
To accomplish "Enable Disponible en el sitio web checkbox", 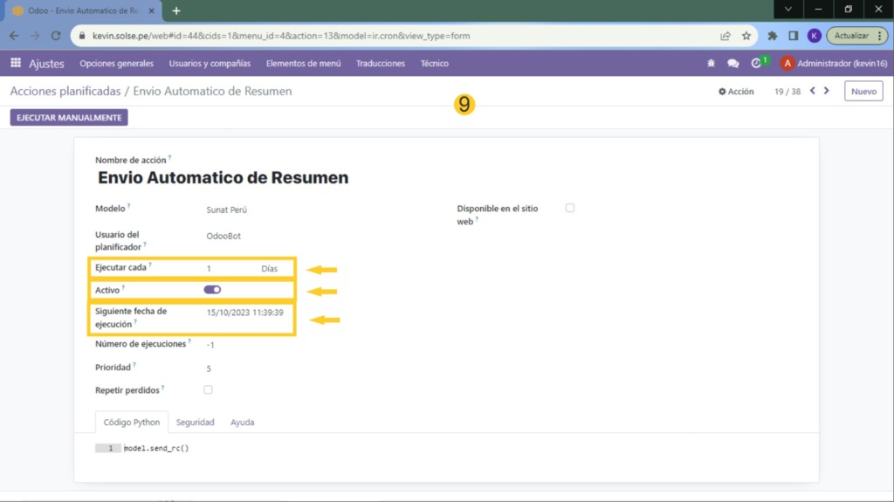I will click(x=570, y=208).
